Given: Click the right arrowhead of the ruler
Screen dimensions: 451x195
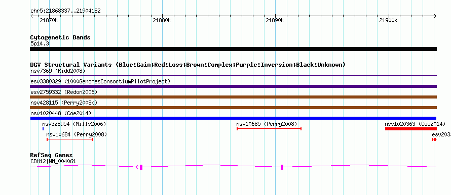Looking at the screenshot, I should pos(435,16).
